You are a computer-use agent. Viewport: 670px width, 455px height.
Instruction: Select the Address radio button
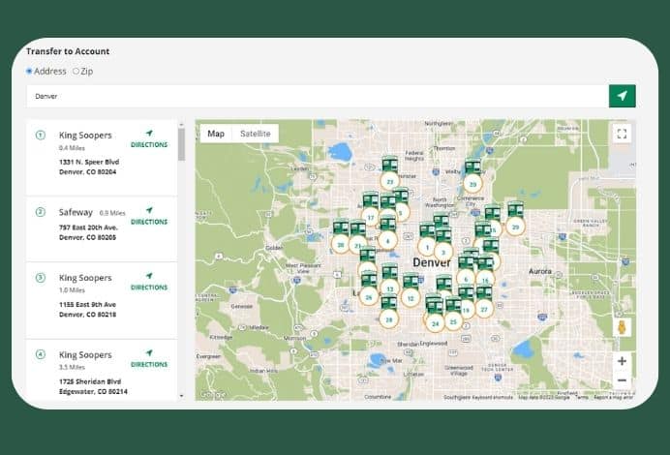(x=29, y=71)
